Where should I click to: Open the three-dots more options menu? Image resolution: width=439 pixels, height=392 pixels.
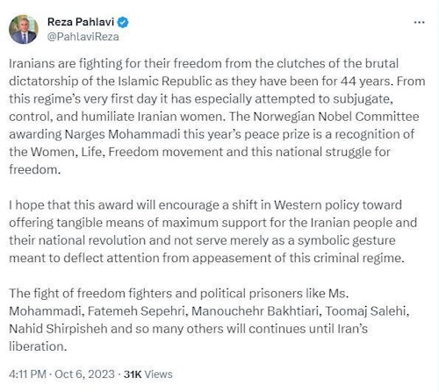(x=419, y=22)
